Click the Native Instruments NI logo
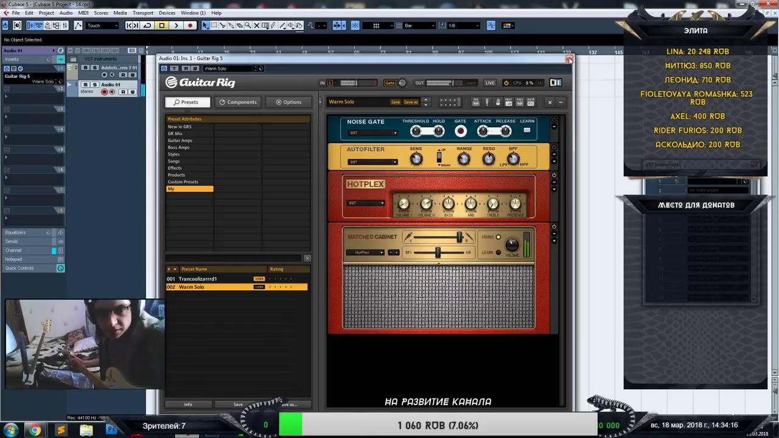 [x=555, y=83]
